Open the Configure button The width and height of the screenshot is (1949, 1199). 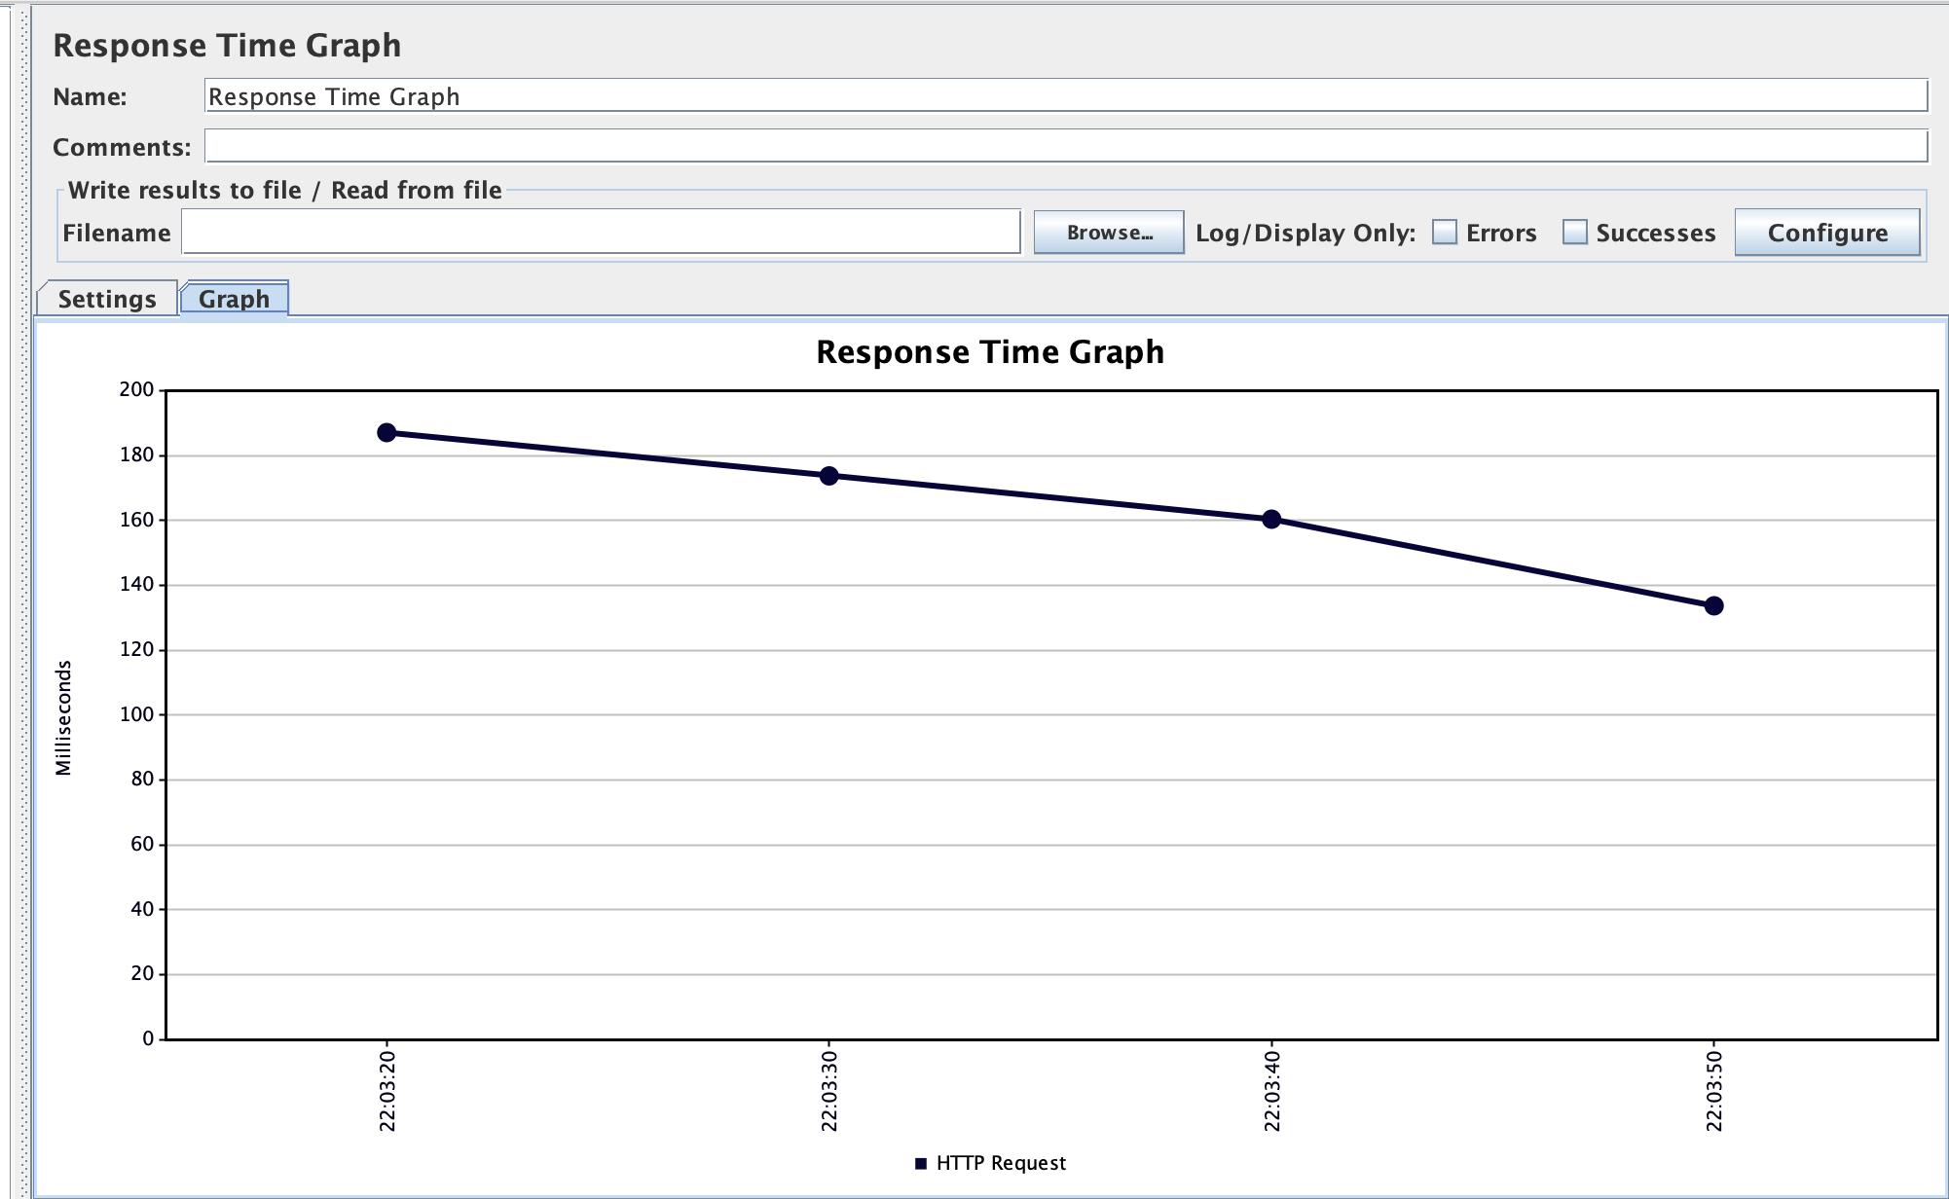point(1826,233)
